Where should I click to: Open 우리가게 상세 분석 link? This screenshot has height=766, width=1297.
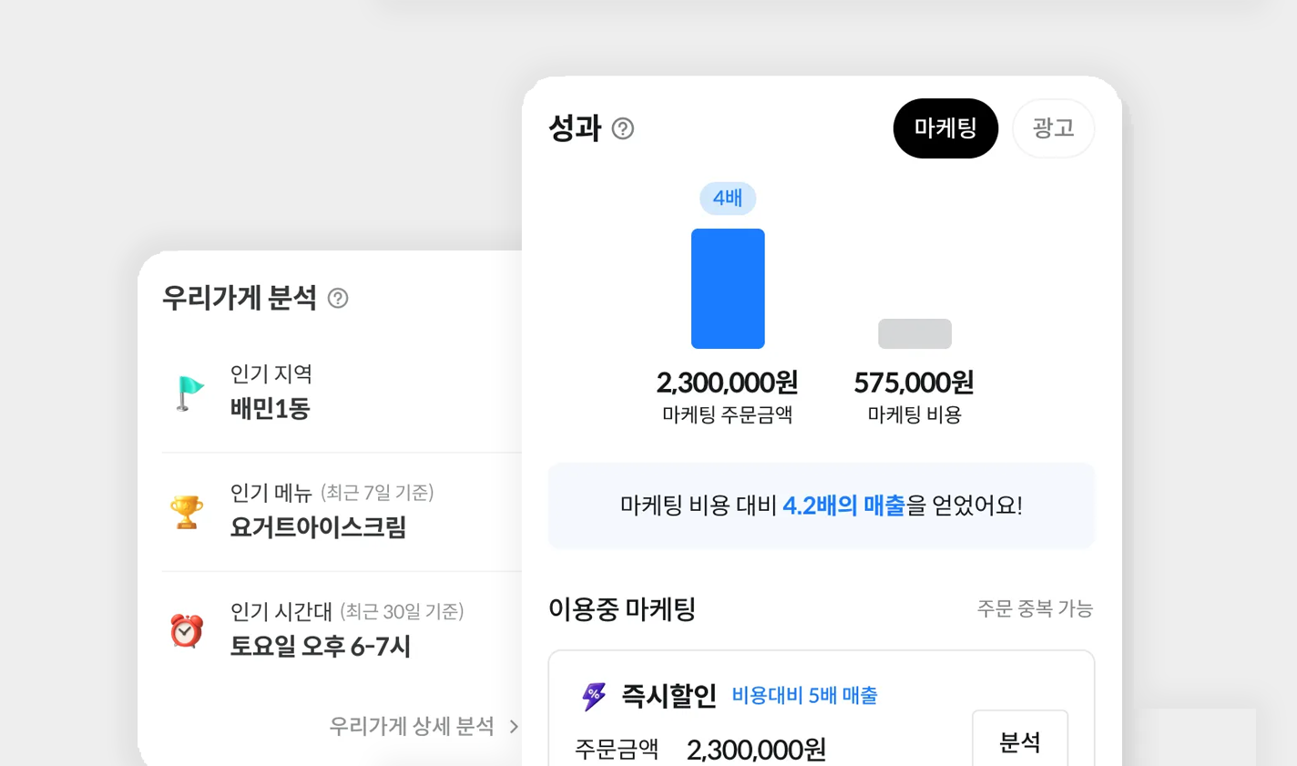tap(412, 726)
